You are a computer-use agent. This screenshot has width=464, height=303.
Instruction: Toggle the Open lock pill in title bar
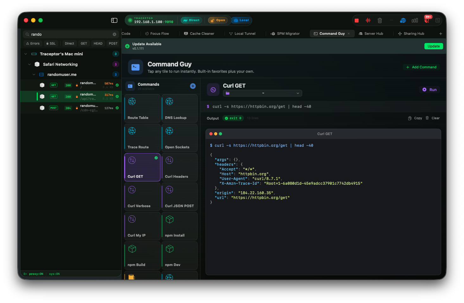218,20
